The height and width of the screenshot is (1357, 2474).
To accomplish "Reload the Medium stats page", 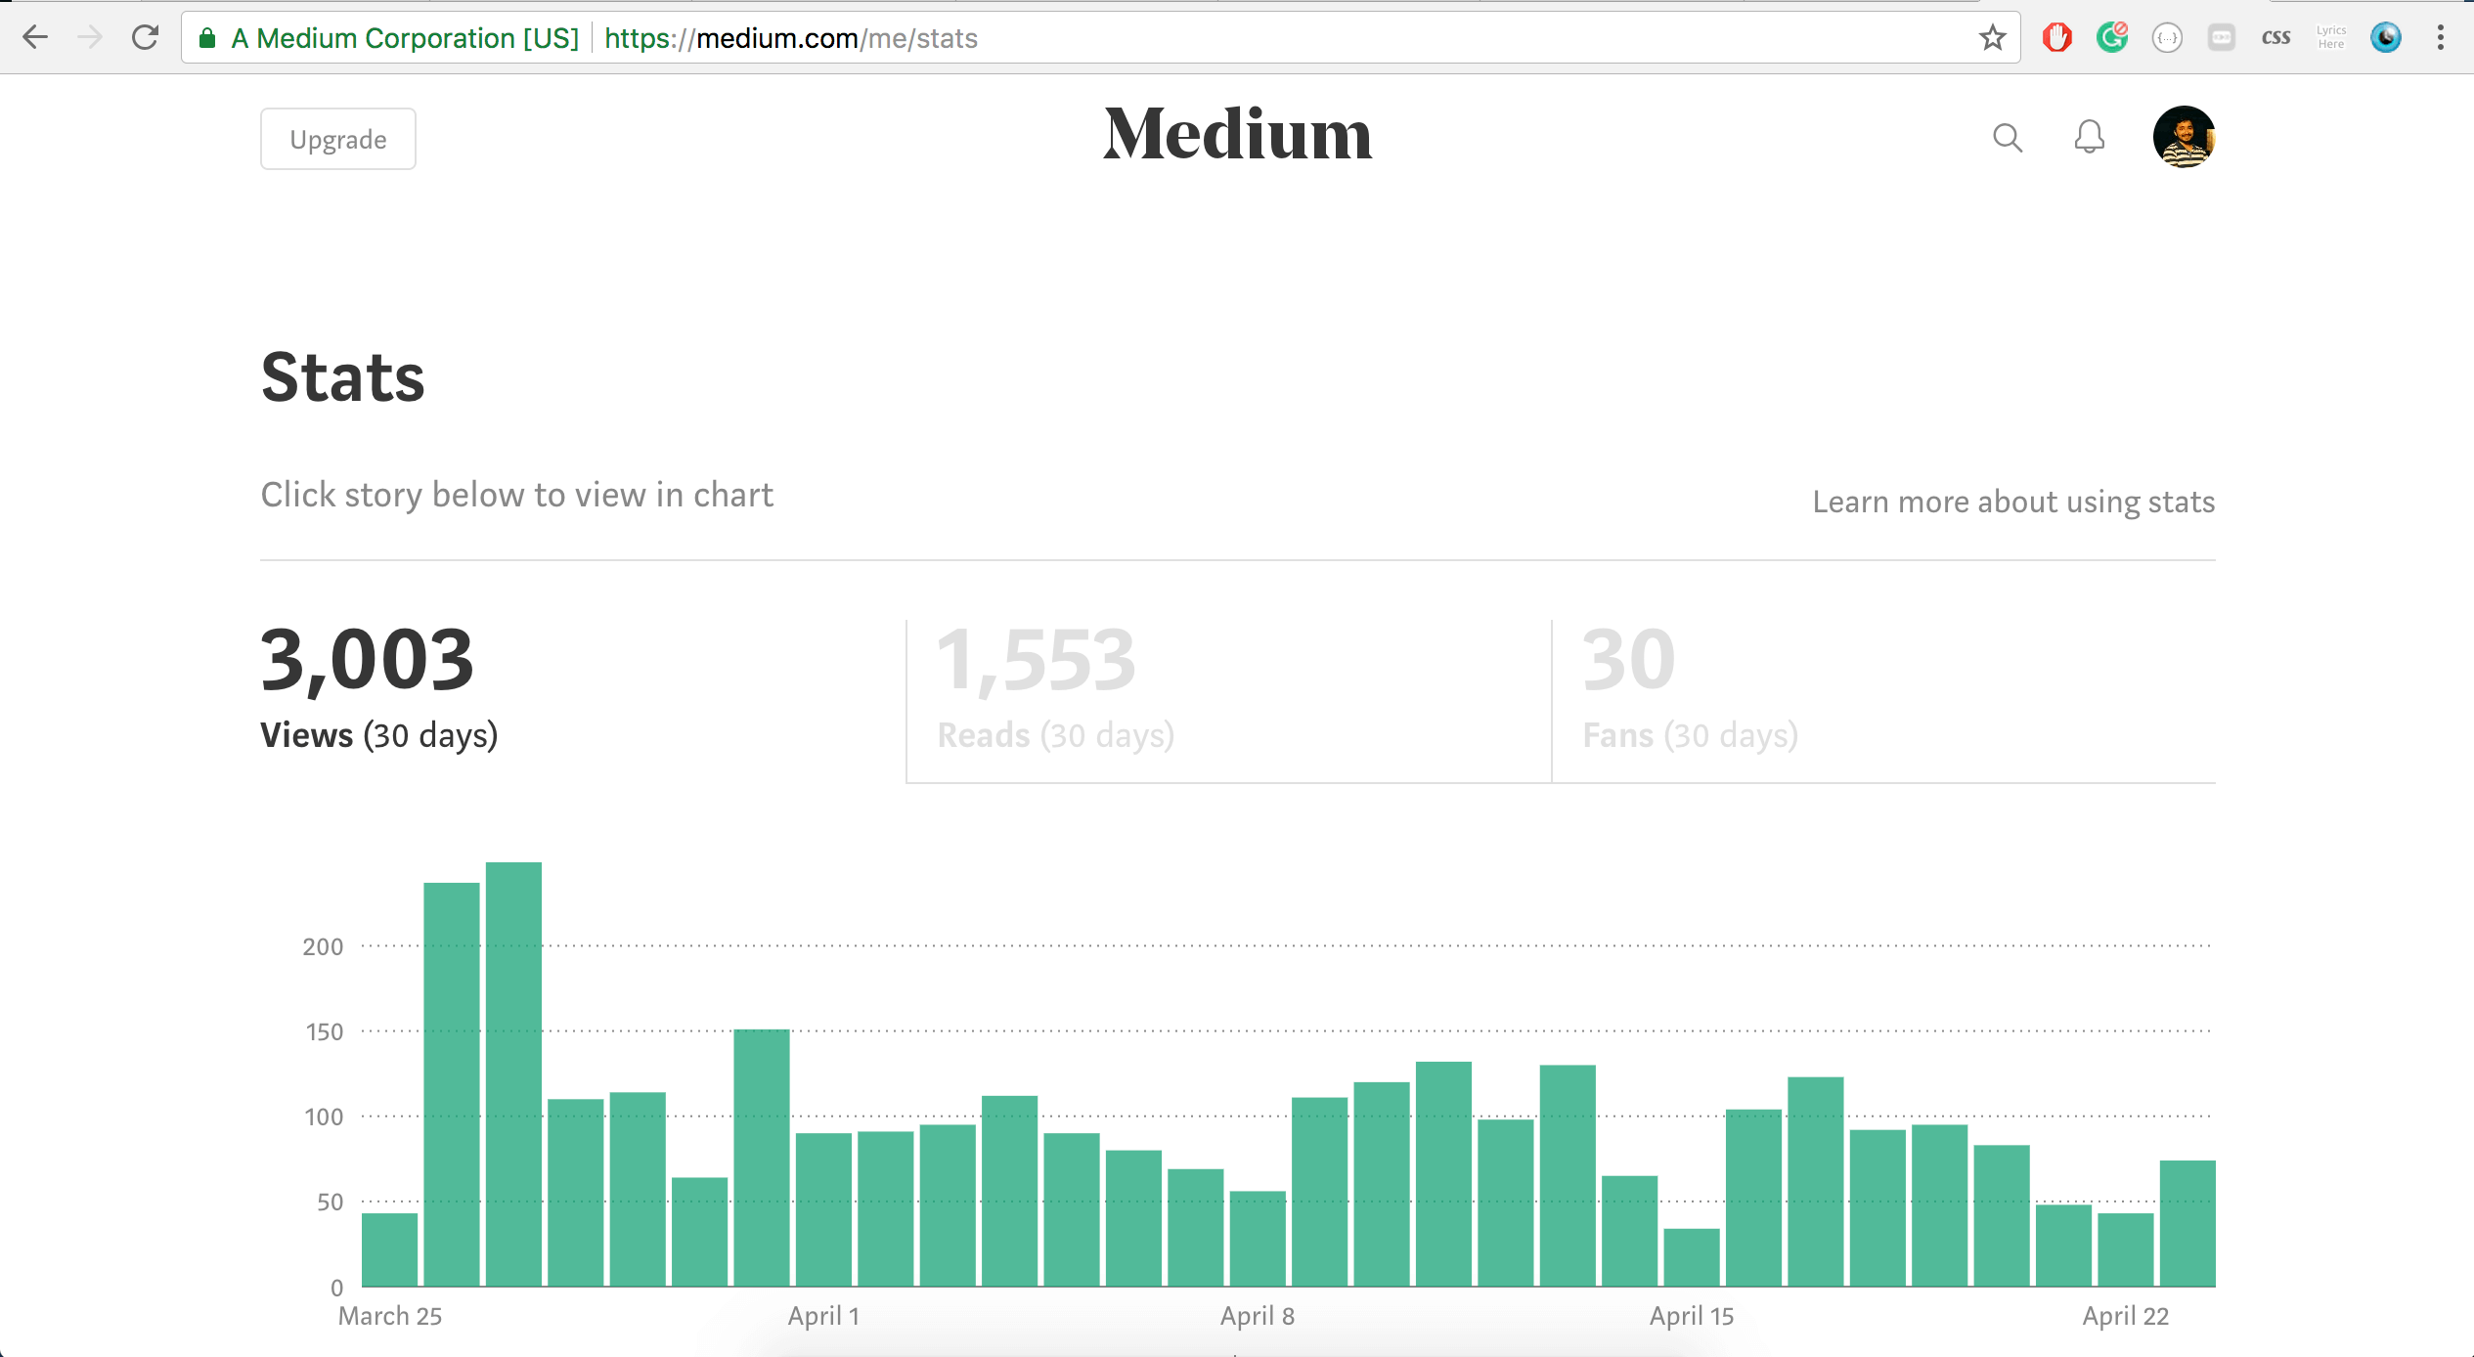I will pyautogui.click(x=145, y=38).
